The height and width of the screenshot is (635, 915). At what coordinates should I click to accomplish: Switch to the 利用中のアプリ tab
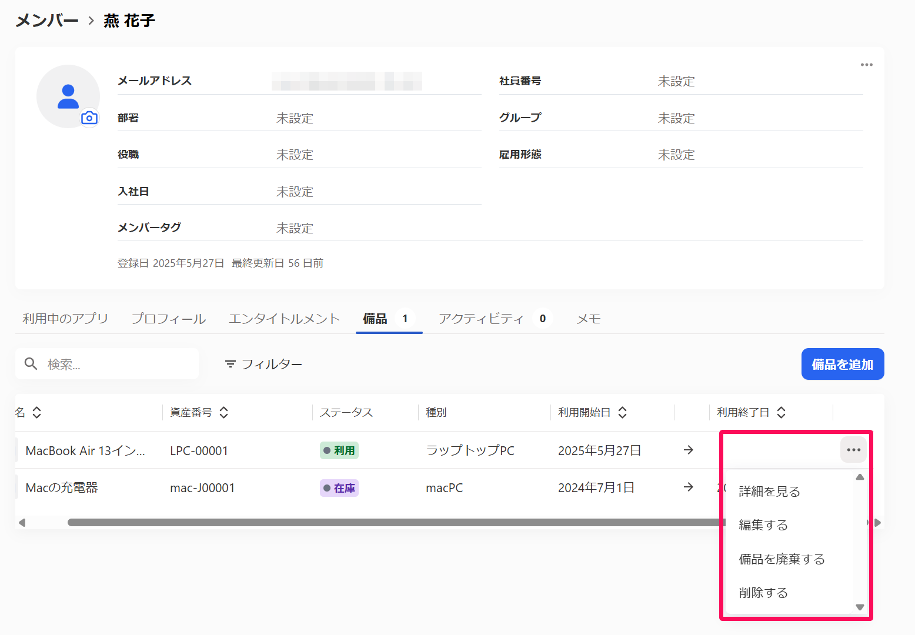pyautogui.click(x=65, y=319)
